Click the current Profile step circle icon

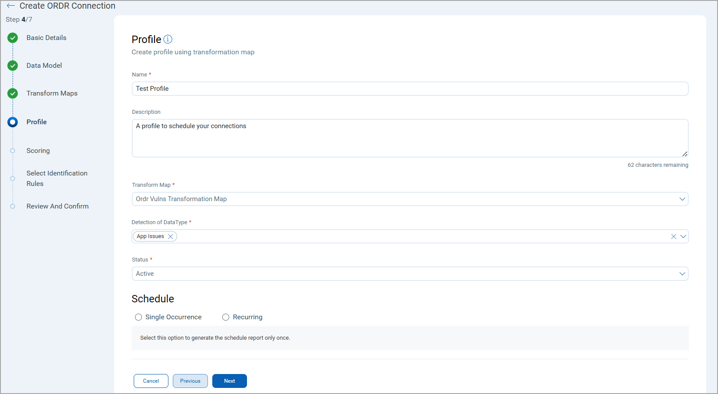click(x=13, y=122)
